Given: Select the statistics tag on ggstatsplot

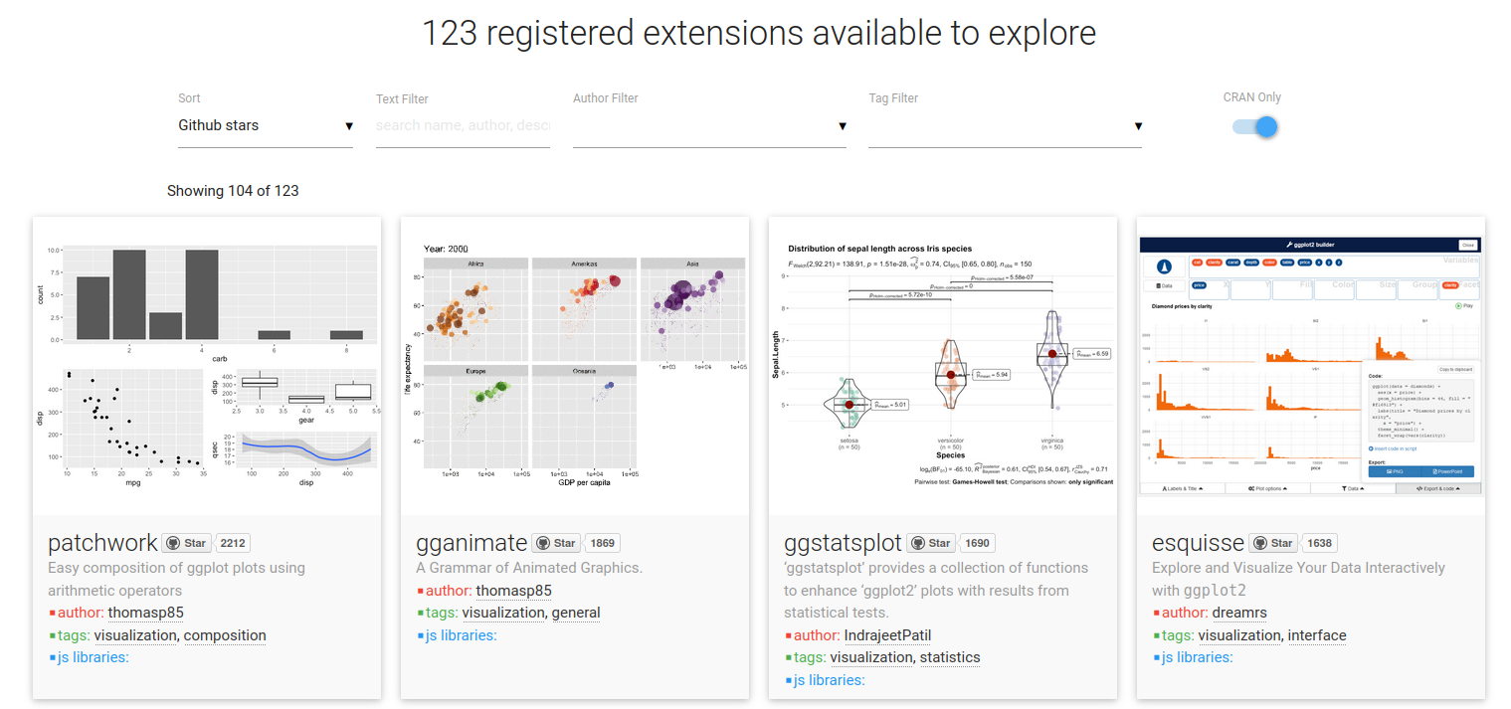Looking at the screenshot, I should click(x=949, y=657).
